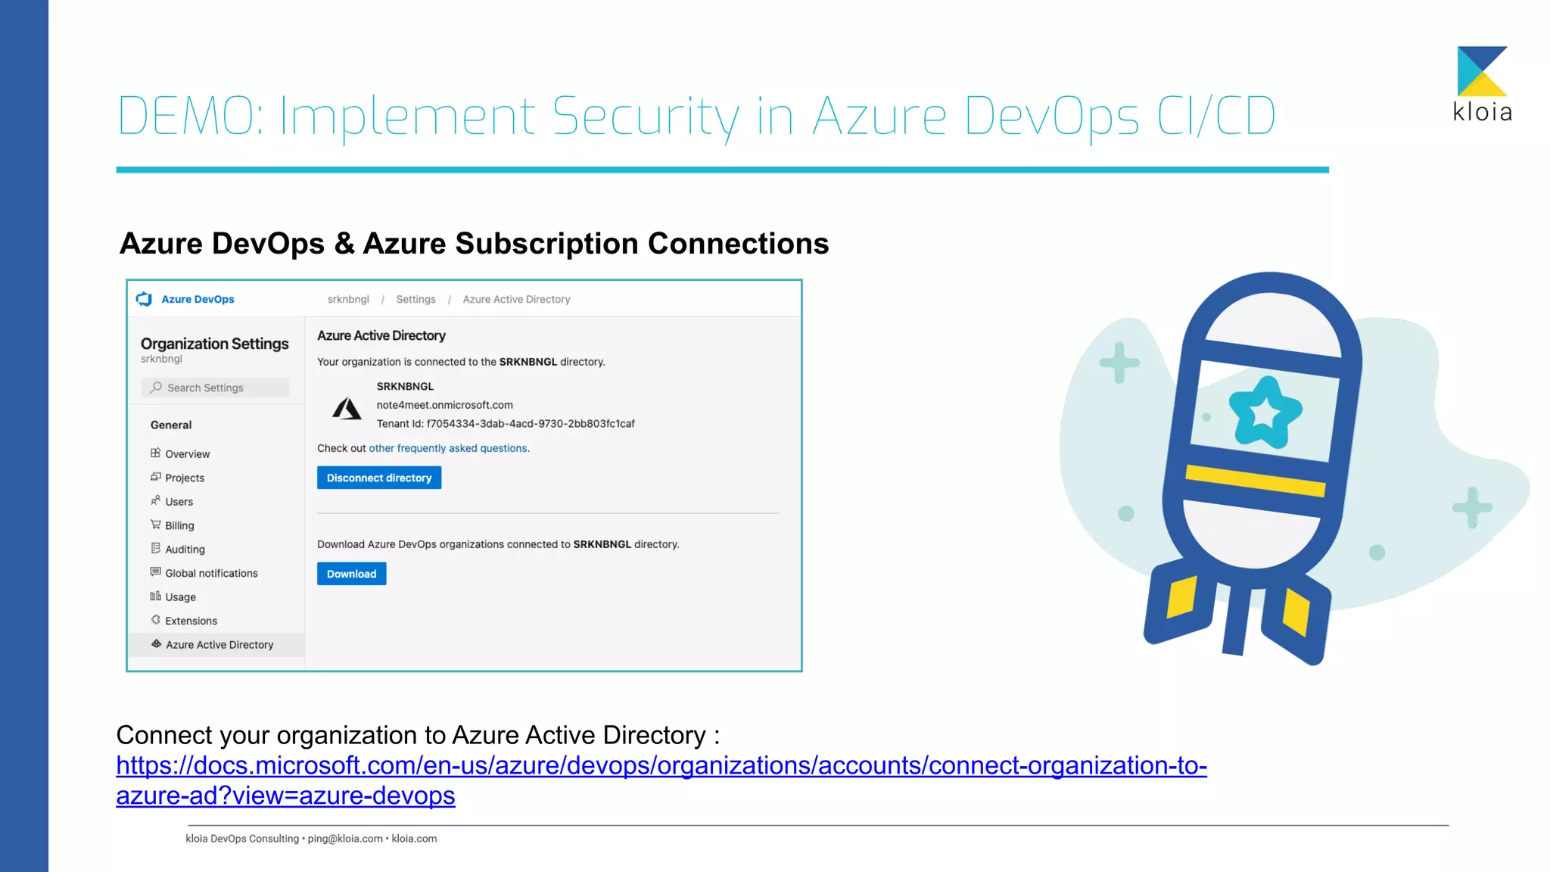Image resolution: width=1550 pixels, height=872 pixels.
Task: Open Billing settings item
Action: (179, 525)
